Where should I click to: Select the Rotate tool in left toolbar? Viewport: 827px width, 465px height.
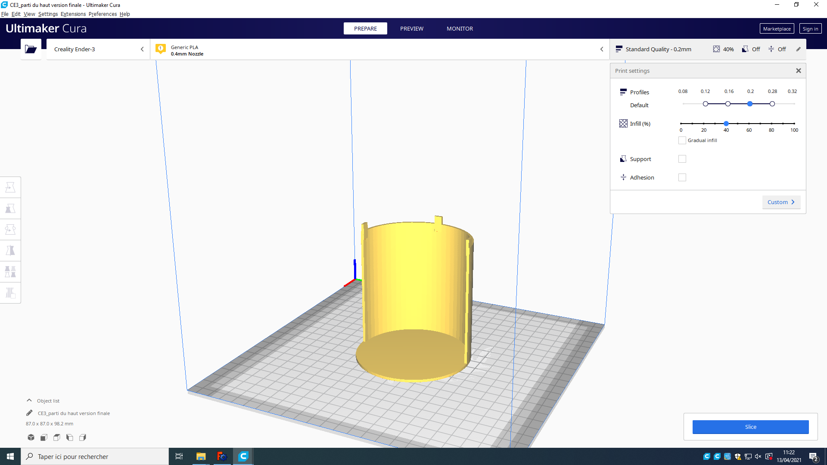(10, 229)
